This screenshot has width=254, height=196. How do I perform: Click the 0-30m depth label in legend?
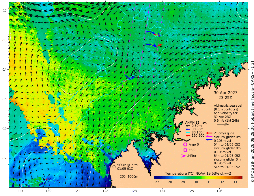pyautogui.click(x=197, y=126)
